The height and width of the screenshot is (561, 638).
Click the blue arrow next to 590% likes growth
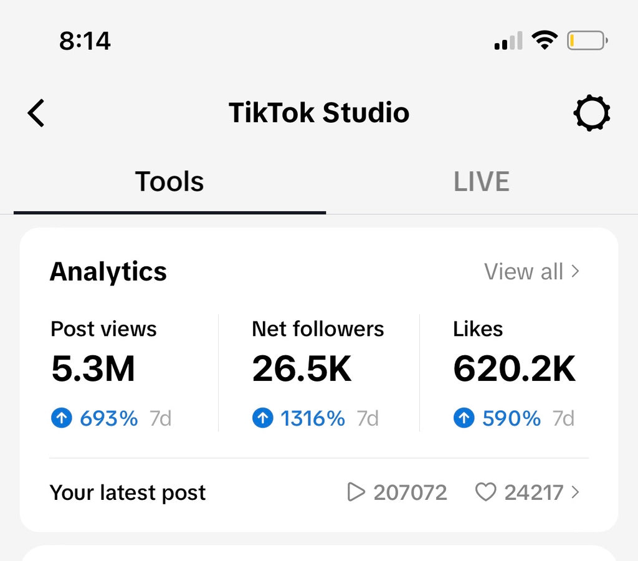click(x=464, y=418)
